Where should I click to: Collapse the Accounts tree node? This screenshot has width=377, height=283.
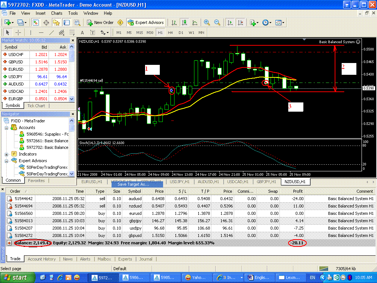[6, 127]
